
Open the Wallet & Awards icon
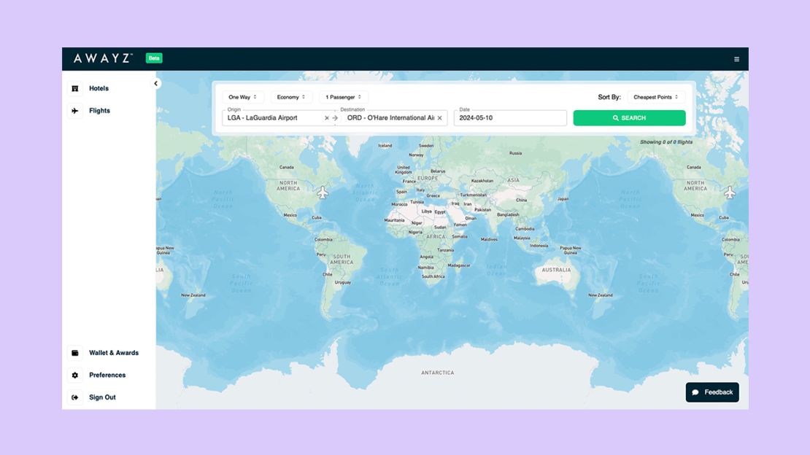click(75, 353)
